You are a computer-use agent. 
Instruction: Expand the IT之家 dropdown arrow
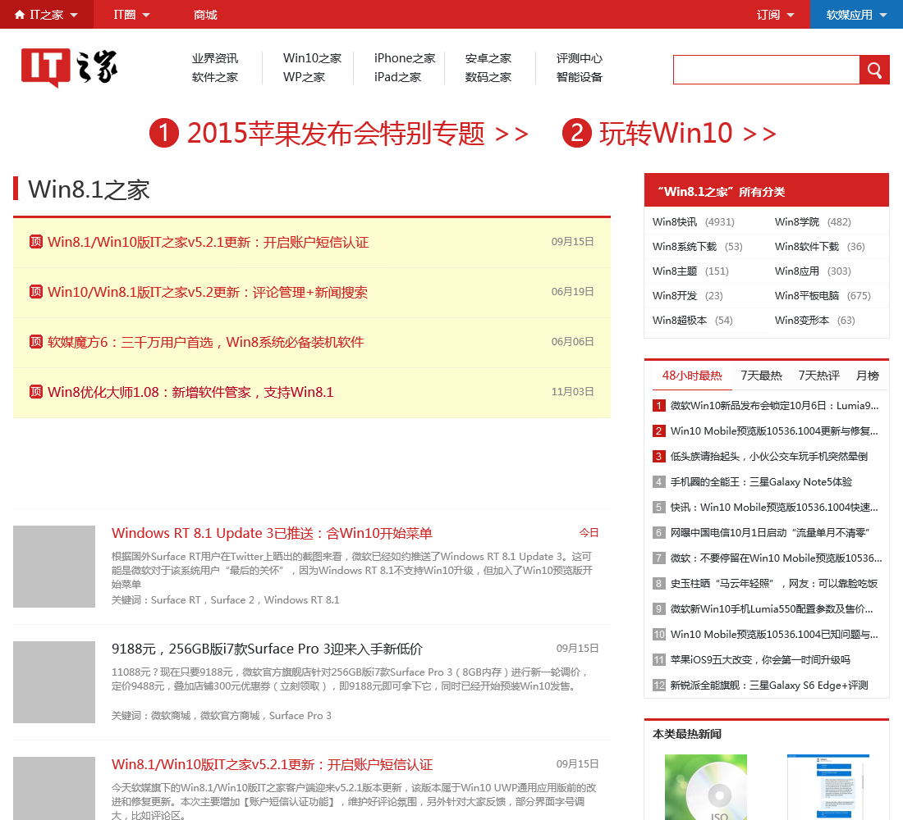pos(74,15)
